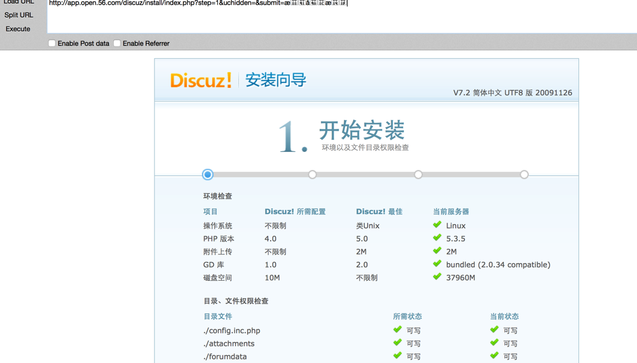Viewport: 637px width, 363px height.
Task: Click the 开始安装 step title
Action: [362, 130]
